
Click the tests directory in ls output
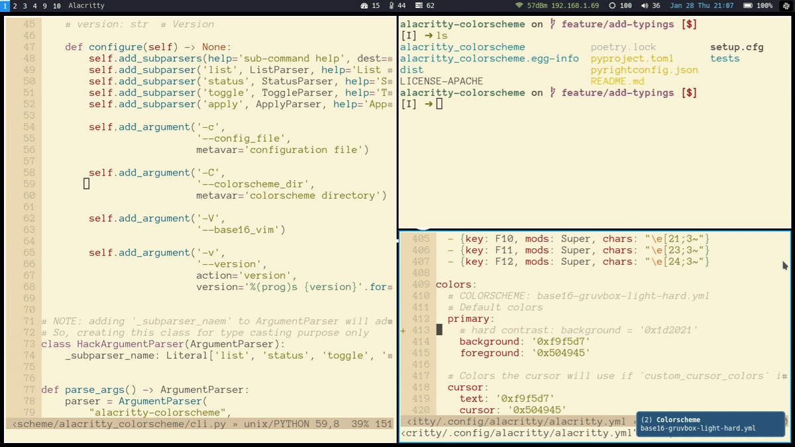point(725,58)
